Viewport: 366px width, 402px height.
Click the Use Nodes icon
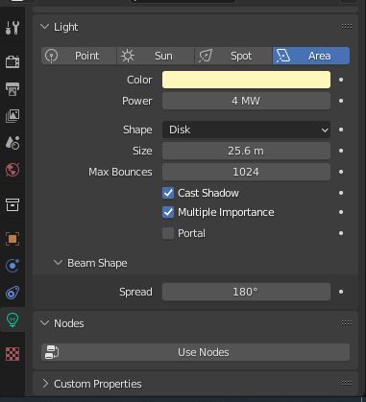tap(52, 352)
